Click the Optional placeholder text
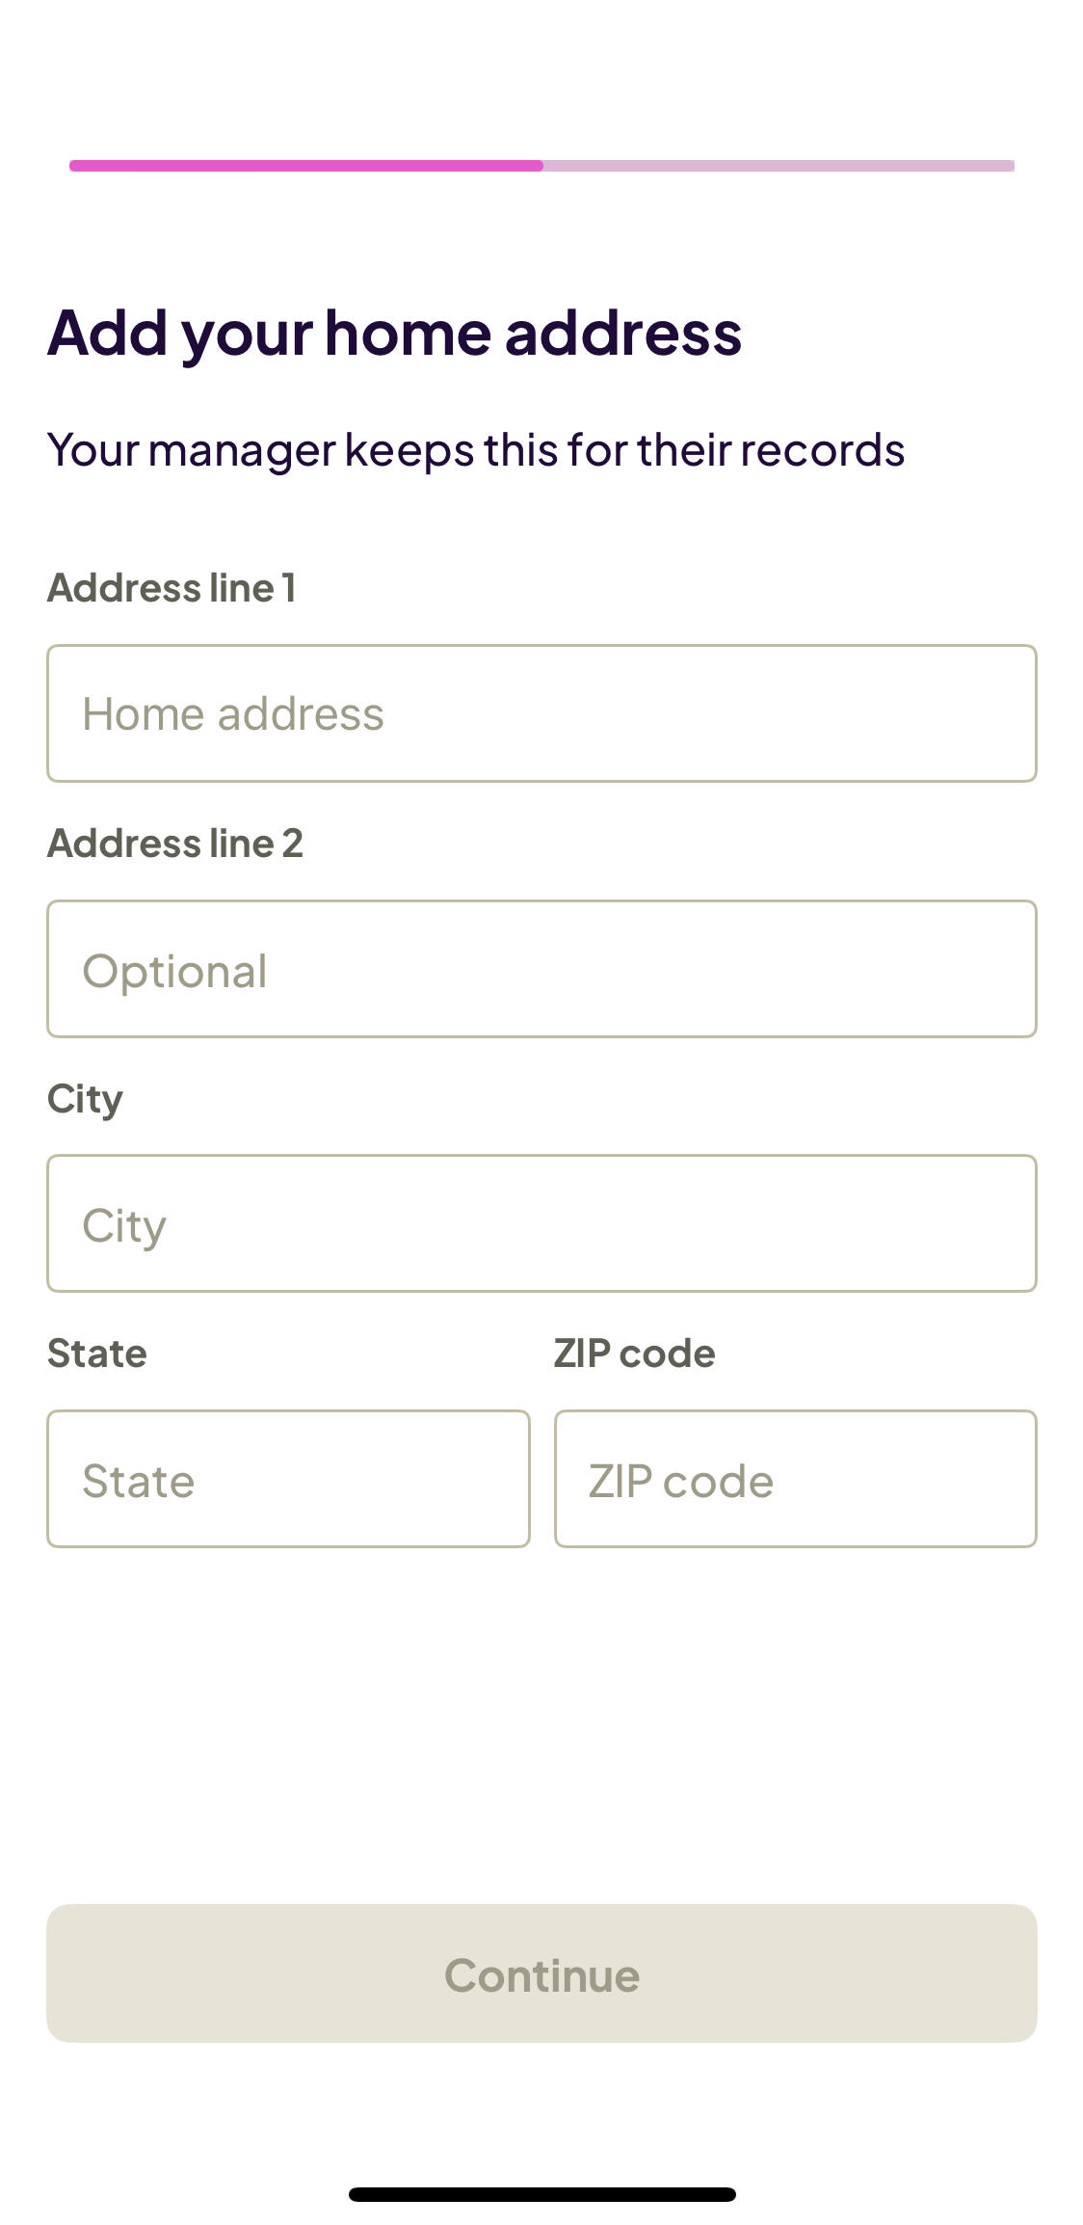The image size is (1083, 2225). point(174,971)
